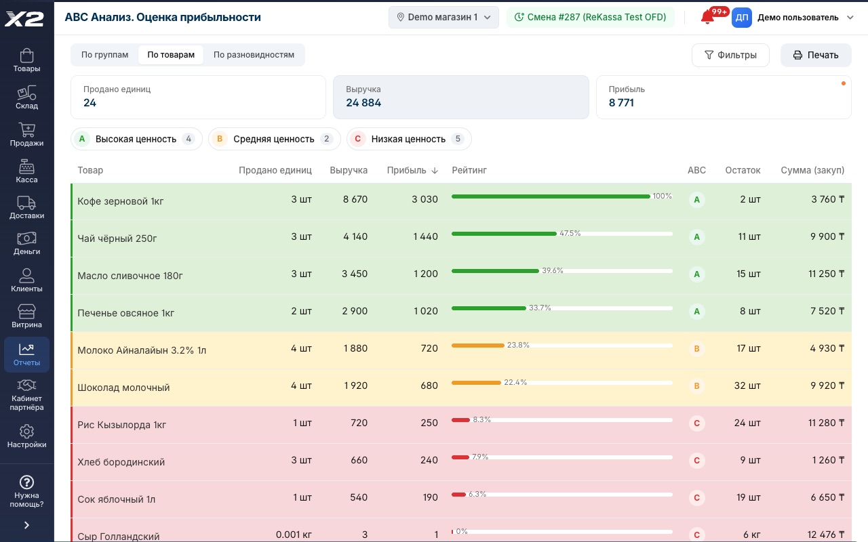Click the Фильтры button

tap(730, 55)
